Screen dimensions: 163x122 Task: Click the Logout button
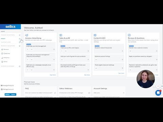click(13, 95)
